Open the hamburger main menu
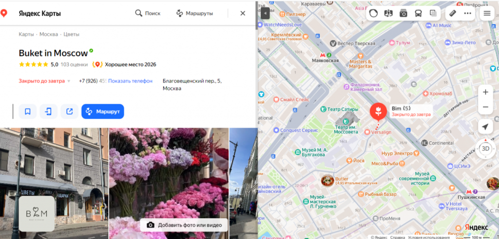499x239 pixels. (487, 13)
